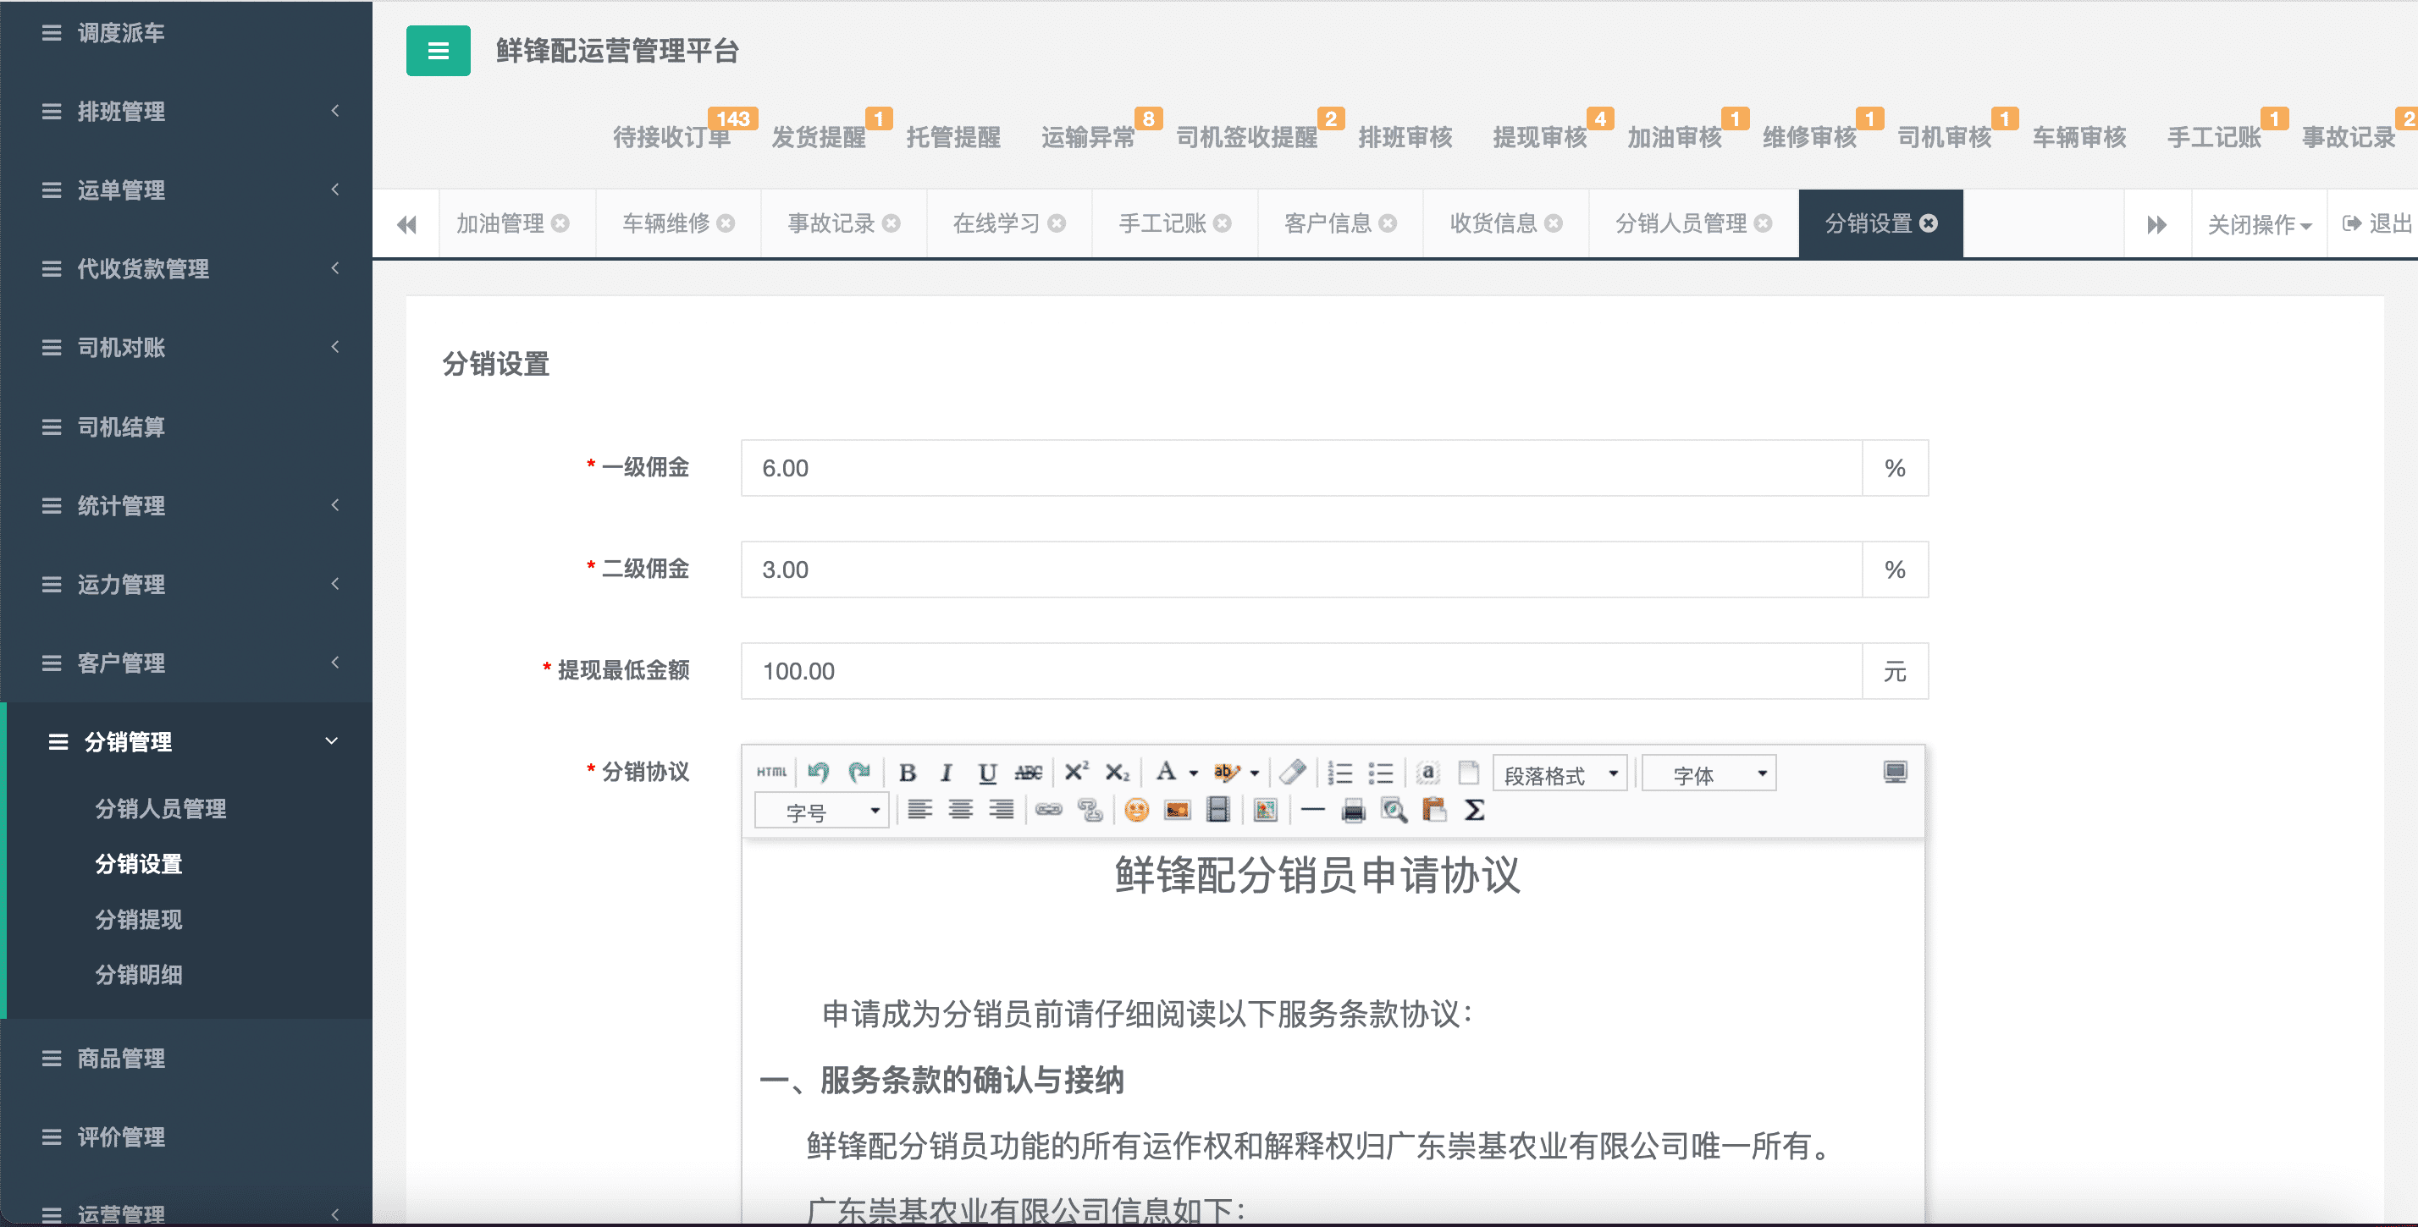Apply superscript formatting

[1076, 772]
